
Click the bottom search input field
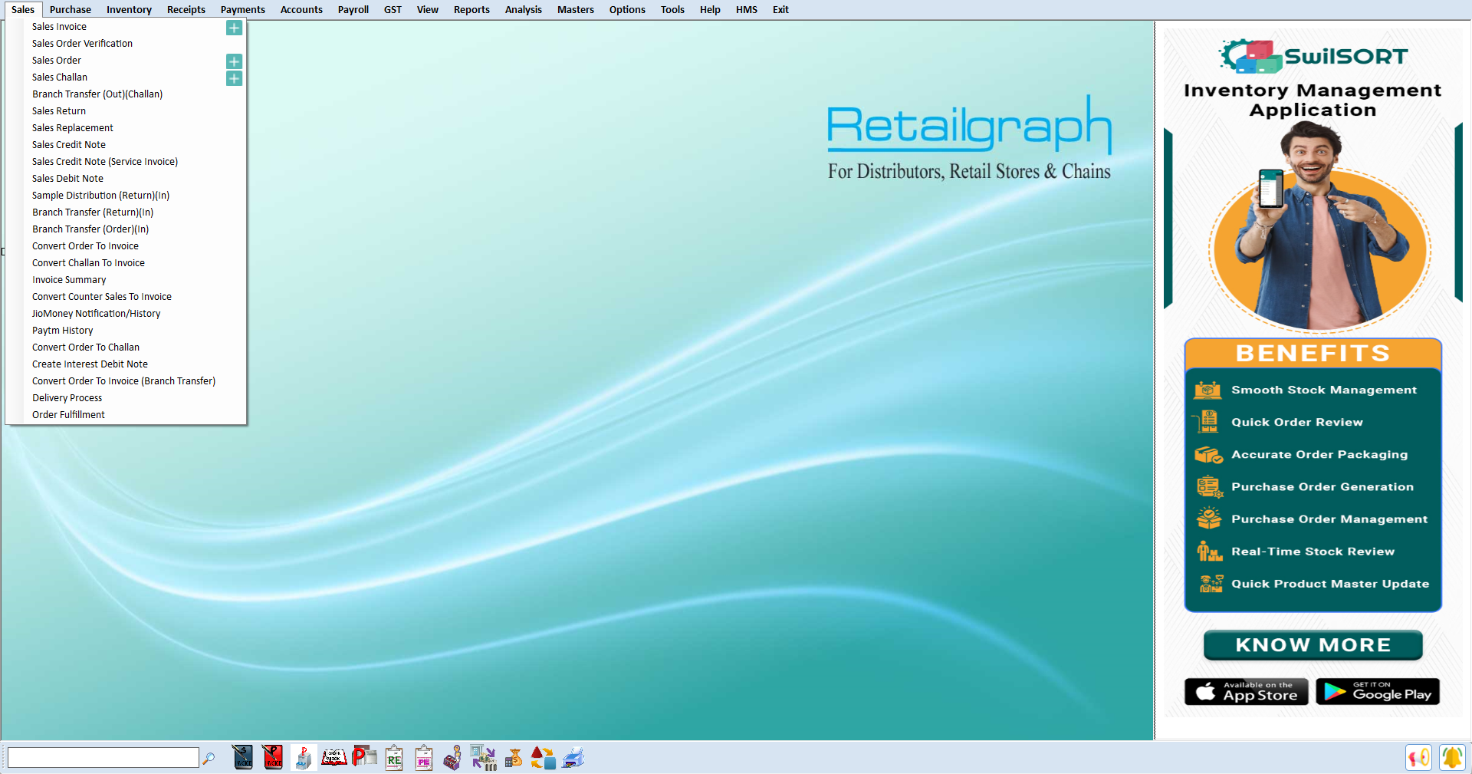pyautogui.click(x=103, y=758)
